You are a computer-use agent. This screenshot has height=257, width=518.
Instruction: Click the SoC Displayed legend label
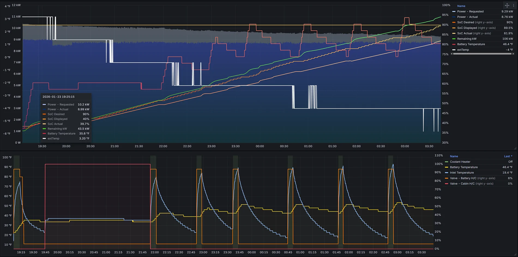click(467, 28)
